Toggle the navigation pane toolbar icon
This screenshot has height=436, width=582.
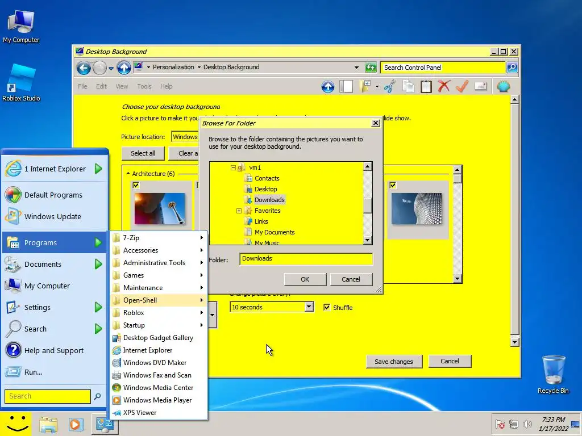coord(346,87)
